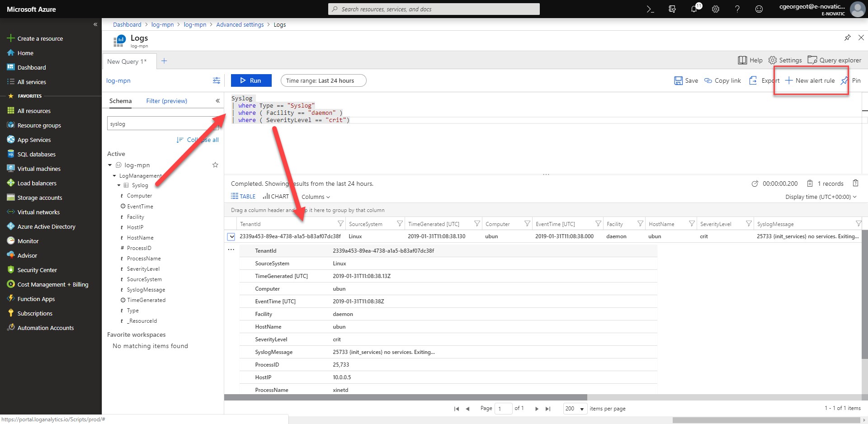The image size is (868, 424).
Task: Go to last results page
Action: pos(548,409)
